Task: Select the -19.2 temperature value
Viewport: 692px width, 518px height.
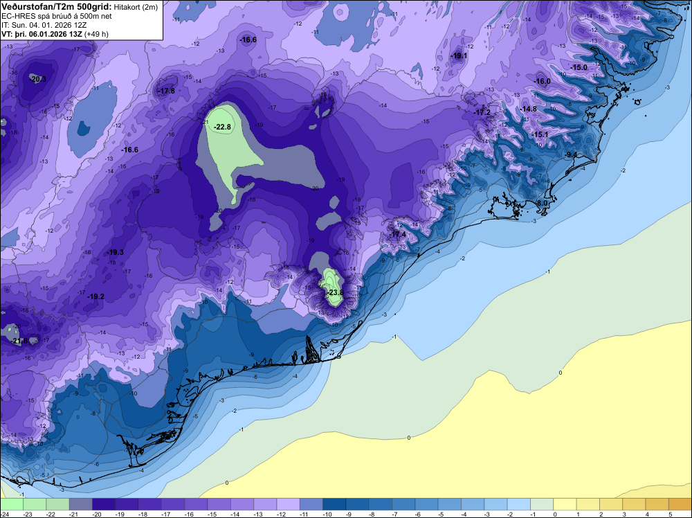Action: tap(95, 297)
